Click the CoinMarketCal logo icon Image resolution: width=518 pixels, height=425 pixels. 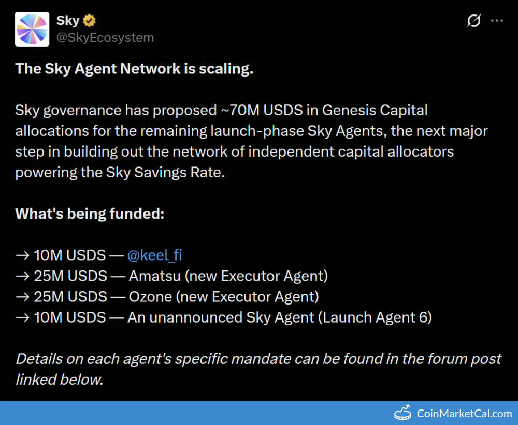[403, 413]
